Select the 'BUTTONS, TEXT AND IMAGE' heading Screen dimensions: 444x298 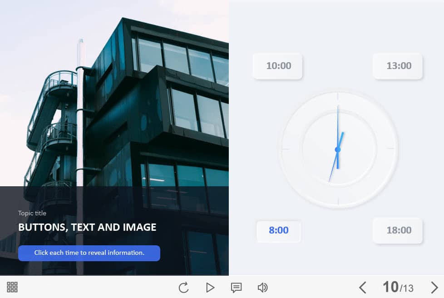tap(87, 227)
